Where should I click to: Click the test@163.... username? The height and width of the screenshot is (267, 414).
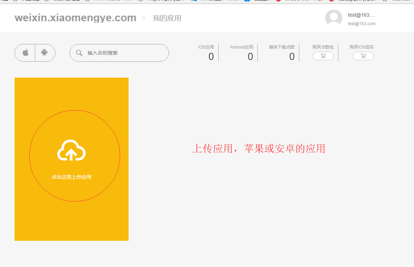[x=361, y=15]
